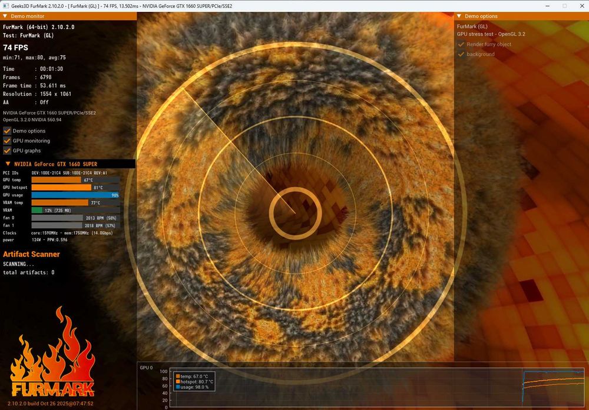The height and width of the screenshot is (410, 589).
Task: Minimize the FurMark window
Action: (547, 6)
